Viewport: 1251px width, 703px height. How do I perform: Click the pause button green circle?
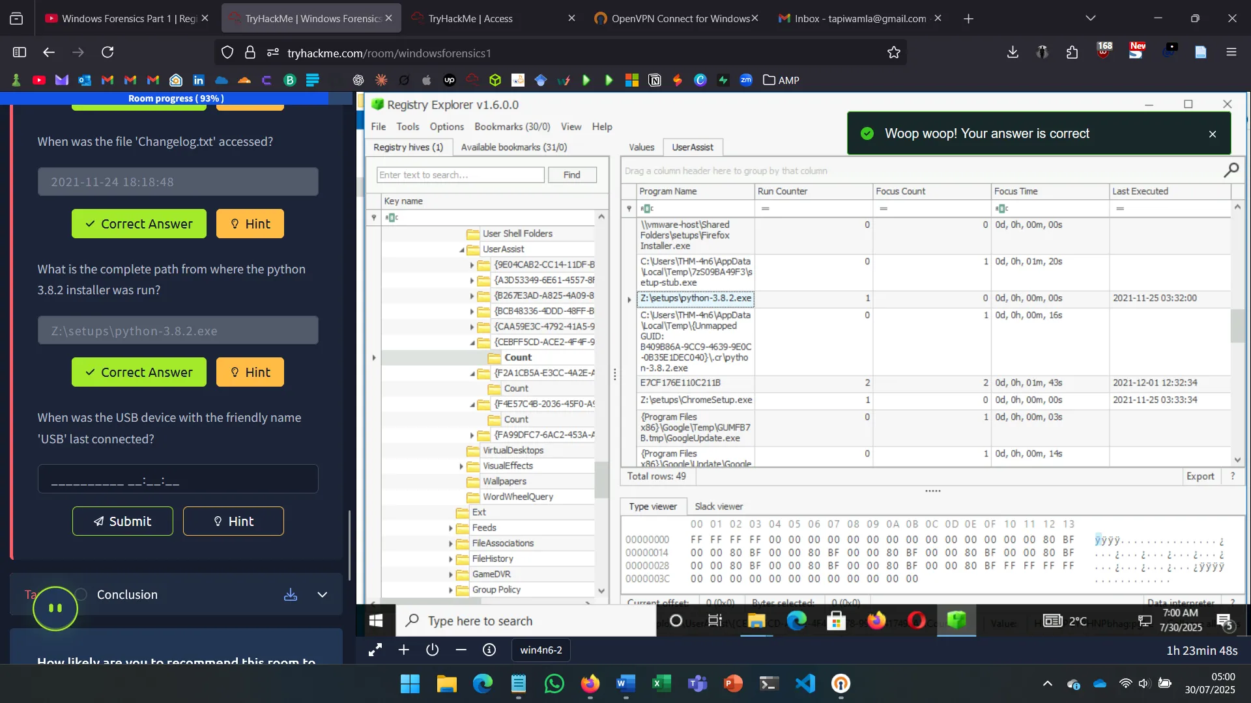coord(55,609)
